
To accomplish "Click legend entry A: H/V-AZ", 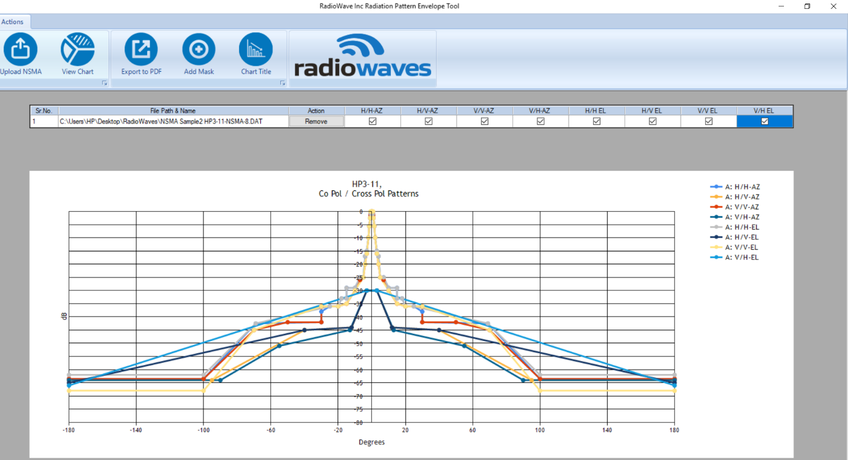I will (x=735, y=197).
